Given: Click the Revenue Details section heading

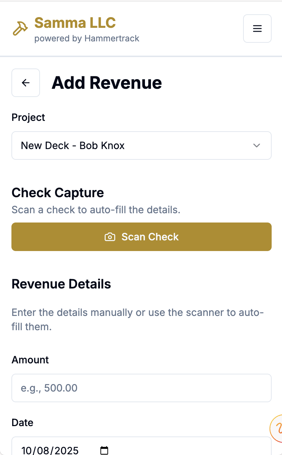Looking at the screenshot, I should (x=61, y=284).
